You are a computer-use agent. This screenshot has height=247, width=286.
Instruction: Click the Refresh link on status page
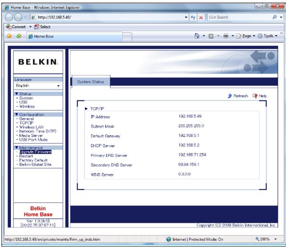tap(238, 96)
